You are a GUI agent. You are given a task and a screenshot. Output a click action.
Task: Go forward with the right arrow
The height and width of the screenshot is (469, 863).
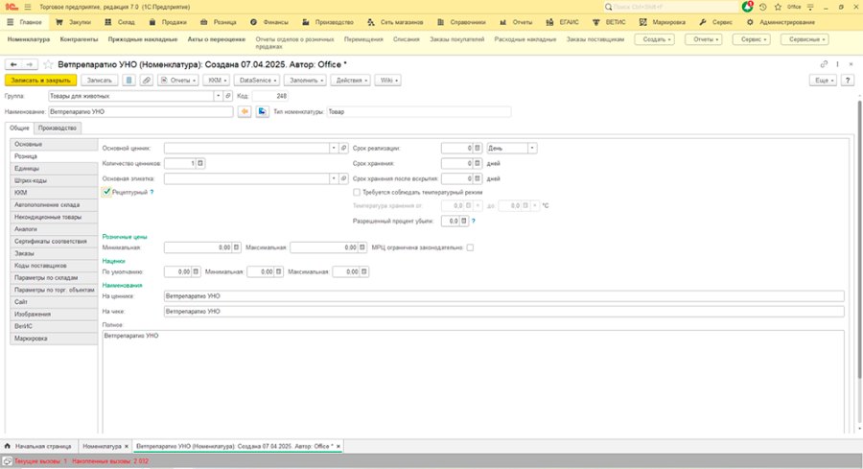click(30, 64)
